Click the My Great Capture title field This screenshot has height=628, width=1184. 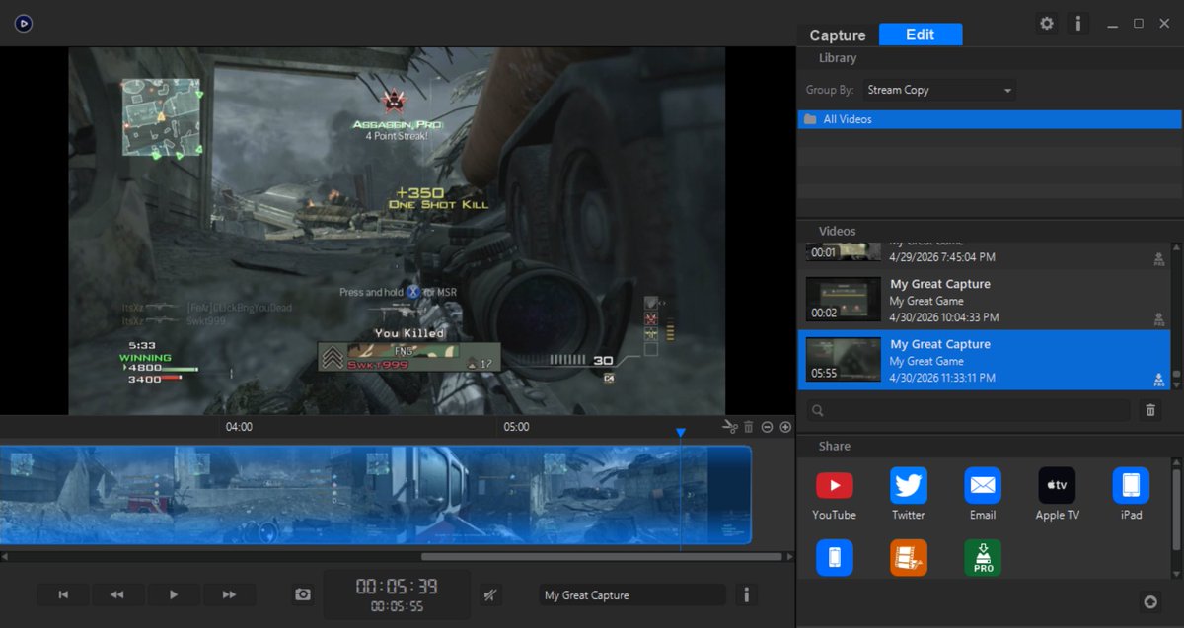point(631,594)
